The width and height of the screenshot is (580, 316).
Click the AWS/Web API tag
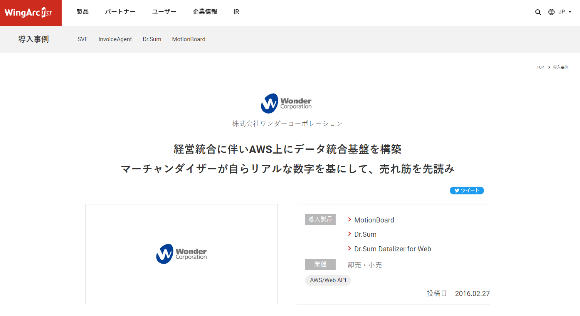328,280
